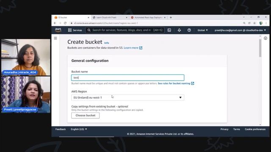271x152 pixels.
Task: Close the Automated React App Deployment tab
Action: [x=165, y=17]
